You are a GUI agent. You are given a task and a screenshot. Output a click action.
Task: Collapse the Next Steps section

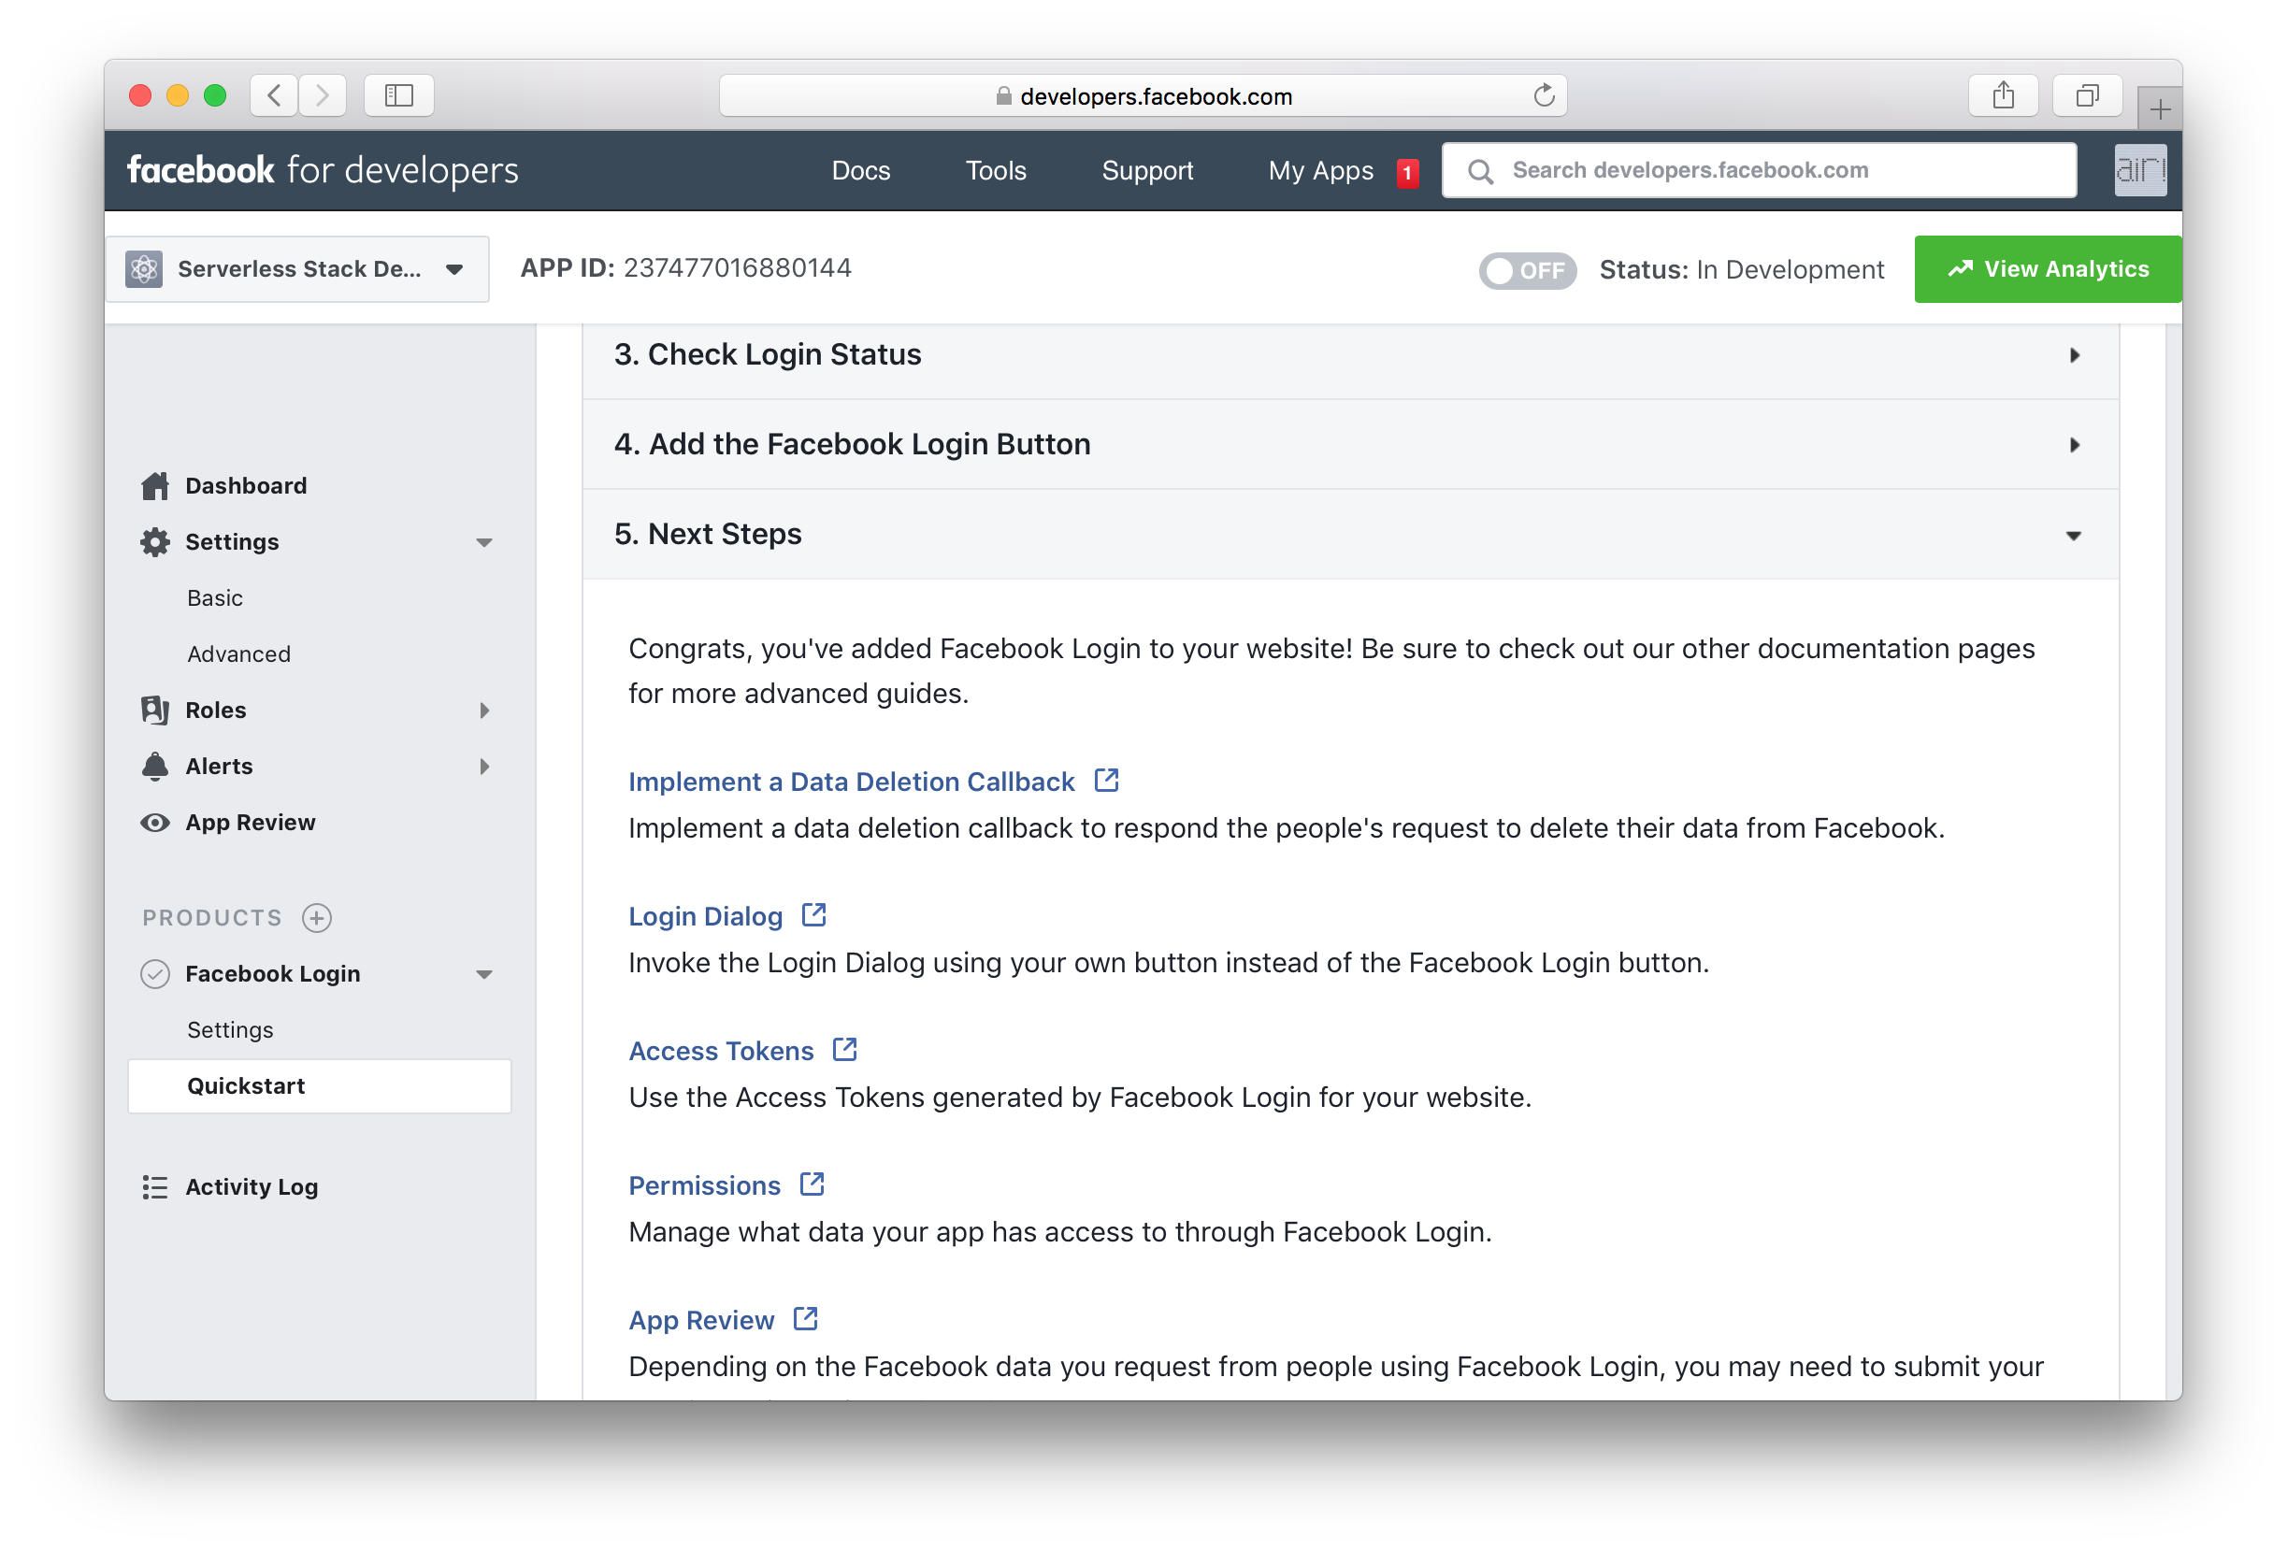[2075, 536]
